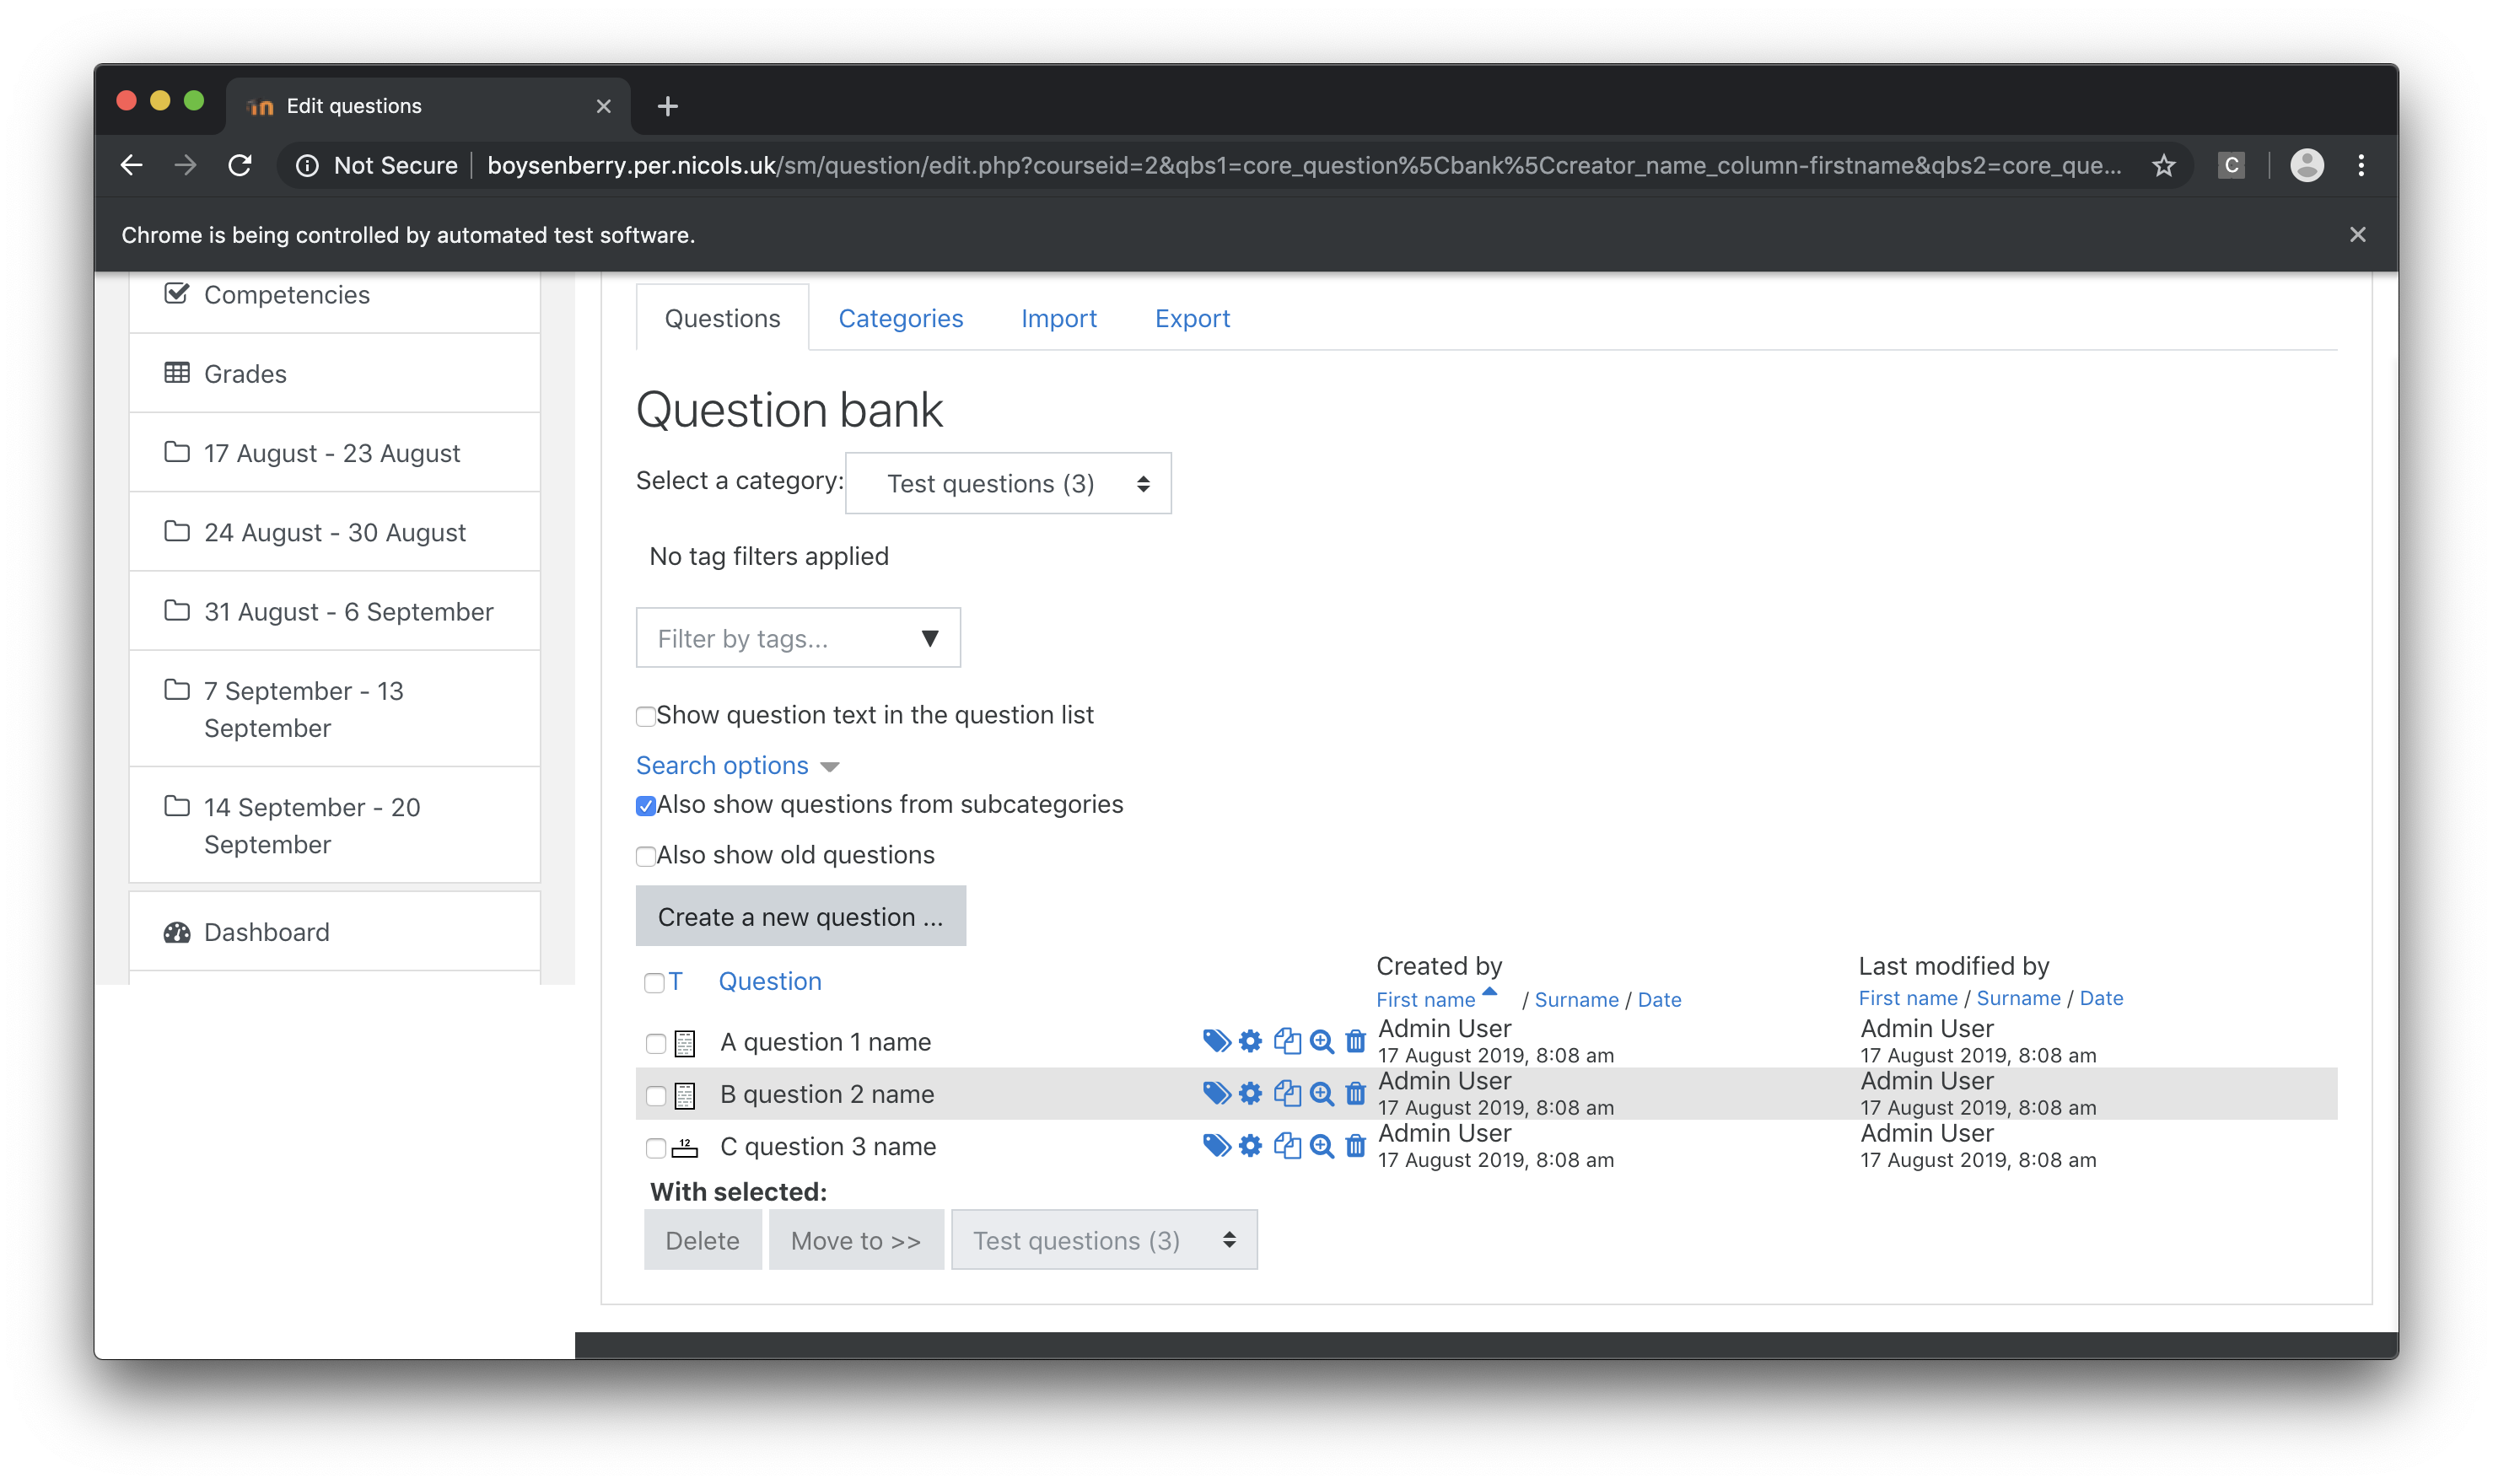Preview A question 1 name with magnifier
Screen dimensions: 2493x1484
click(1321, 1041)
